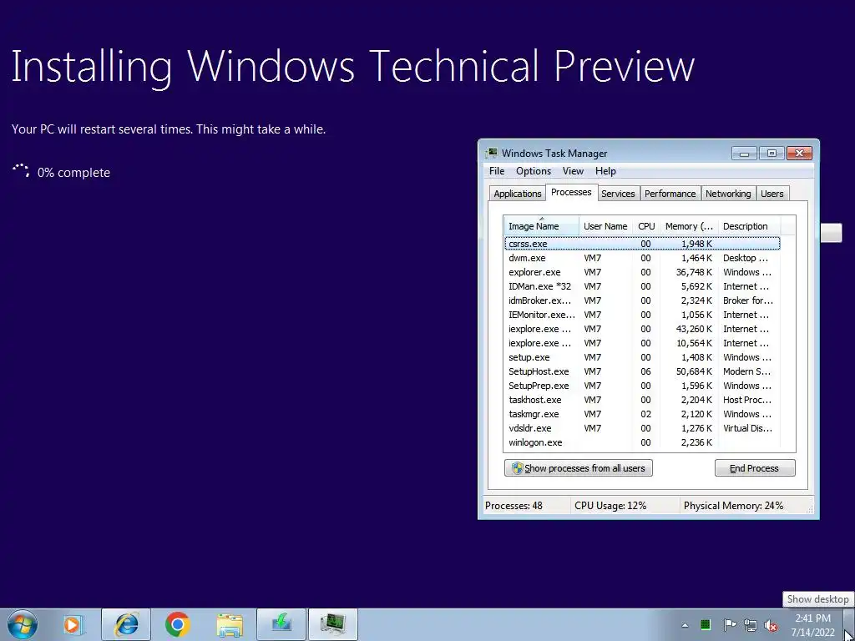Select the taskmgr.exe process
This screenshot has width=855, height=641.
pos(642,414)
